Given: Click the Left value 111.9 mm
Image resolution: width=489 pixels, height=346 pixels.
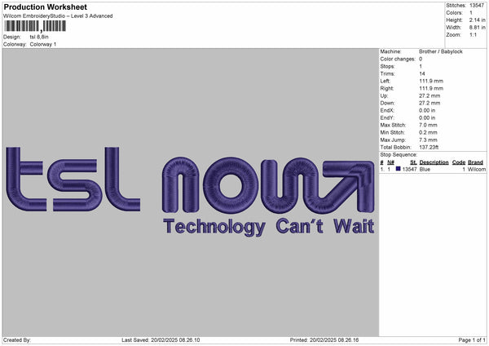Looking at the screenshot, I should (x=431, y=81).
